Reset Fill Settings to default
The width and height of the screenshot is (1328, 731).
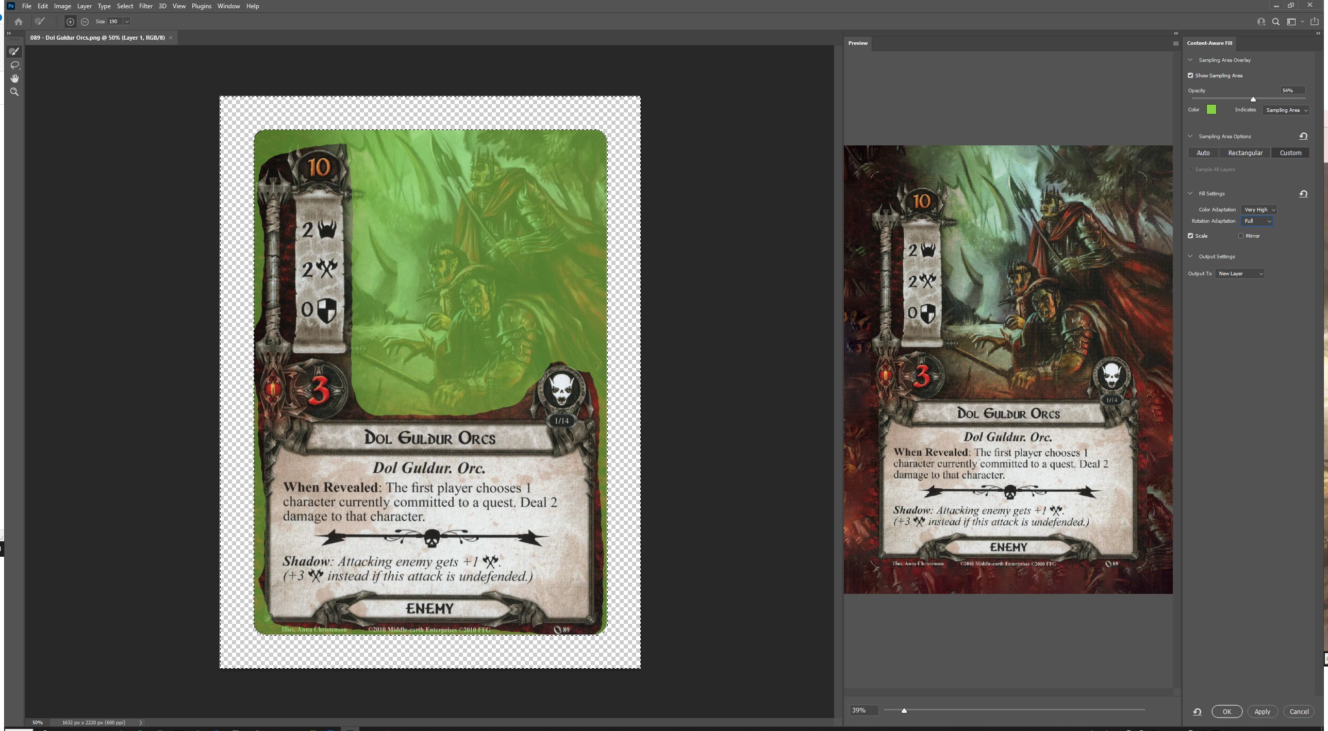tap(1303, 194)
